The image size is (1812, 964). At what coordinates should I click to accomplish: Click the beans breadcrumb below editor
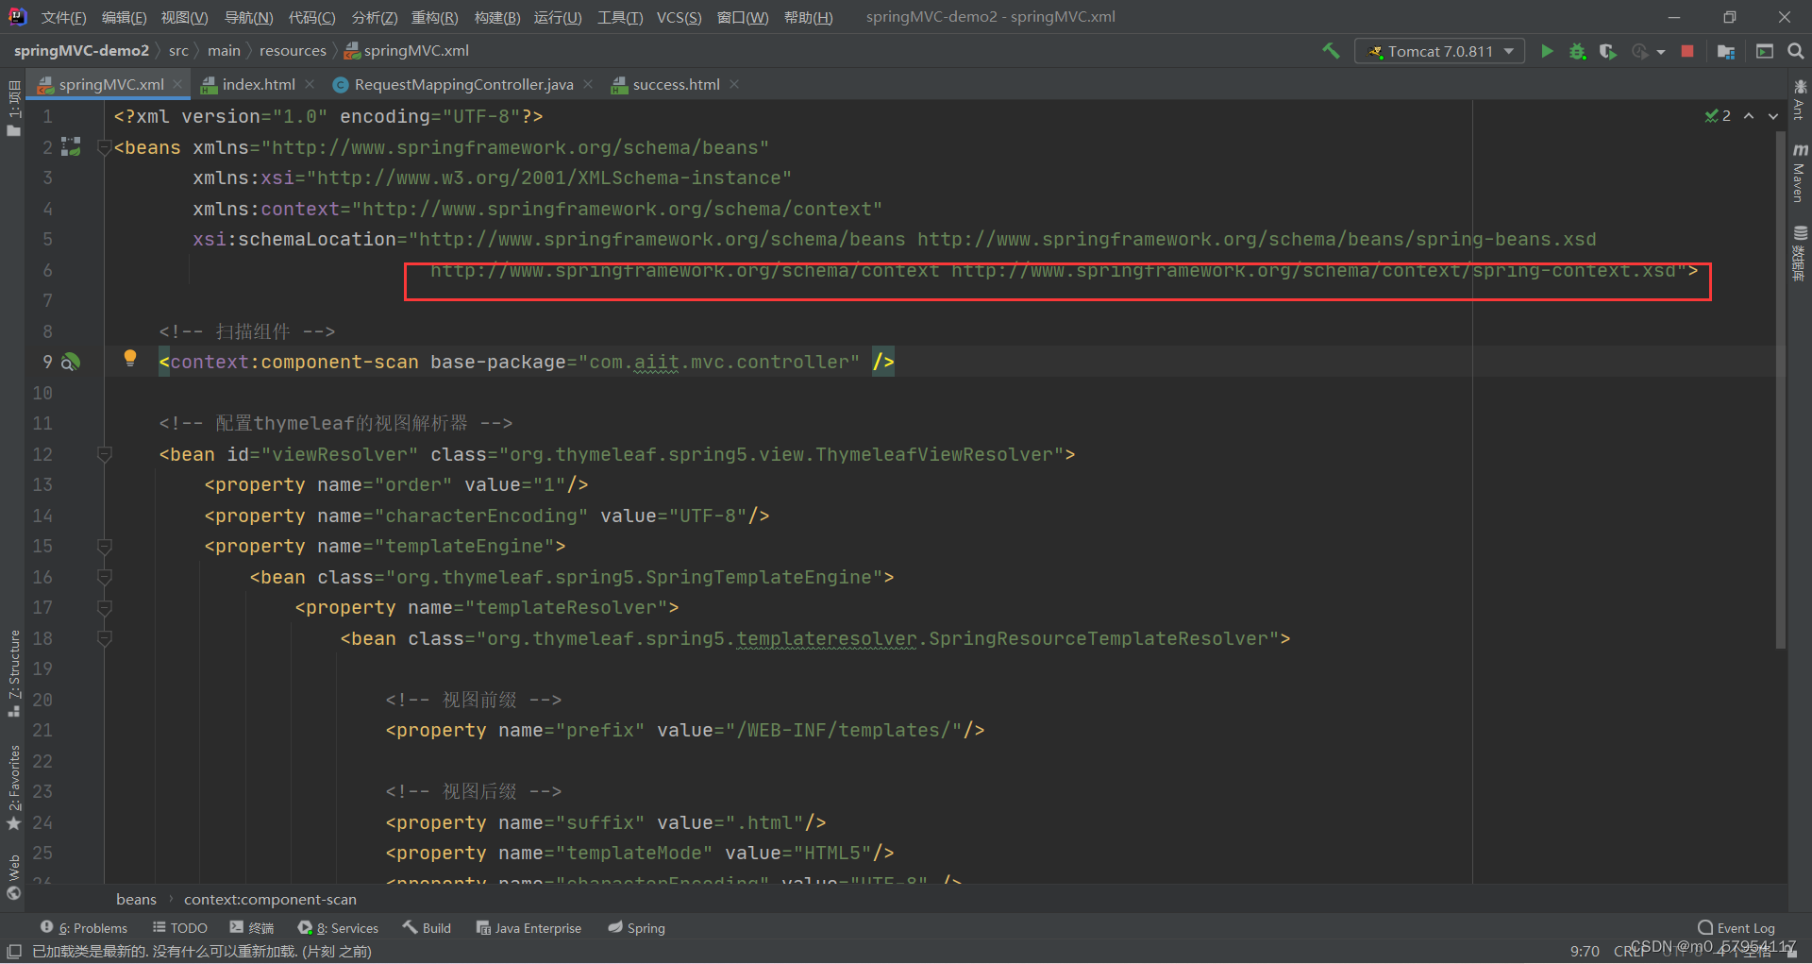point(136,899)
